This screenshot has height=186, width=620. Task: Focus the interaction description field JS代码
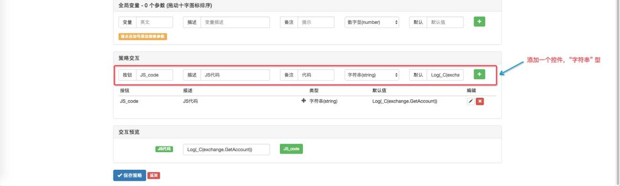point(236,75)
